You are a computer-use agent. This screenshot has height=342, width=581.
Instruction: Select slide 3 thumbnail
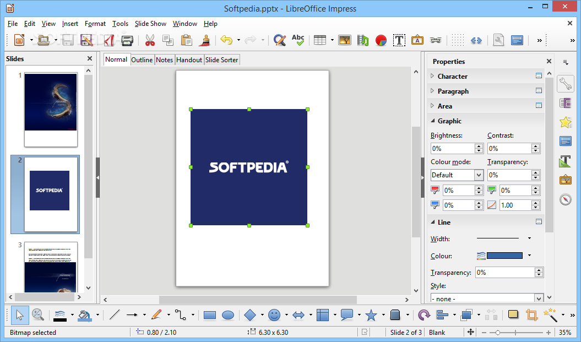[51, 267]
